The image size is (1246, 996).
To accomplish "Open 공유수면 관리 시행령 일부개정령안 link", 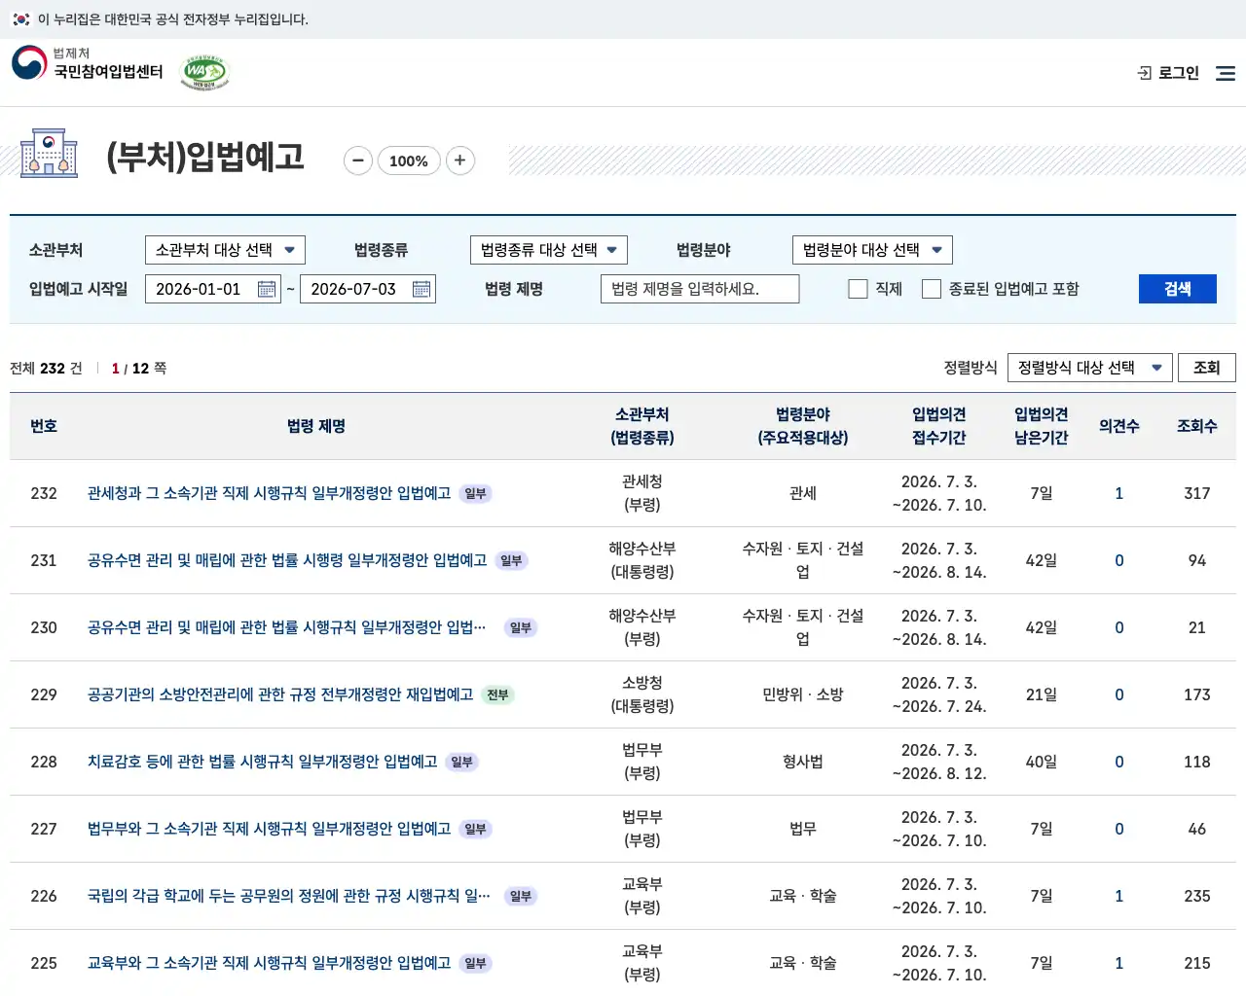I will pyautogui.click(x=287, y=560).
